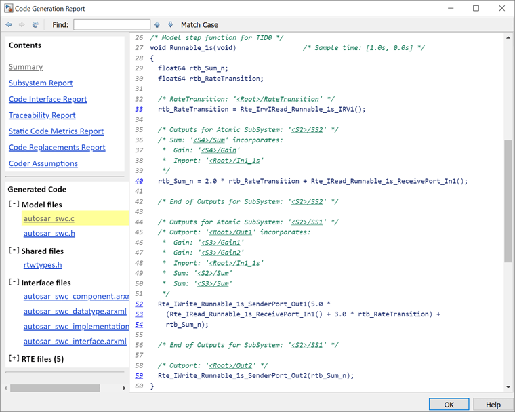Open autosar_swc_implementation arxml file

click(76, 327)
